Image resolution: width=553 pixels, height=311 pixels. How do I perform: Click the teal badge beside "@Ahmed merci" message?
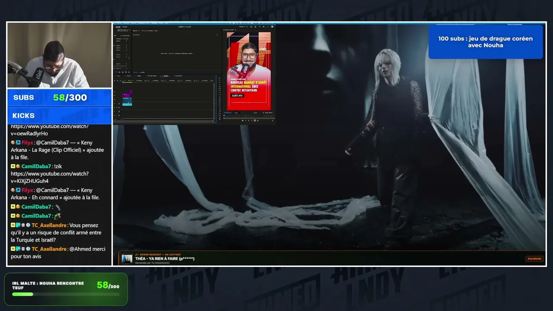click(x=18, y=249)
